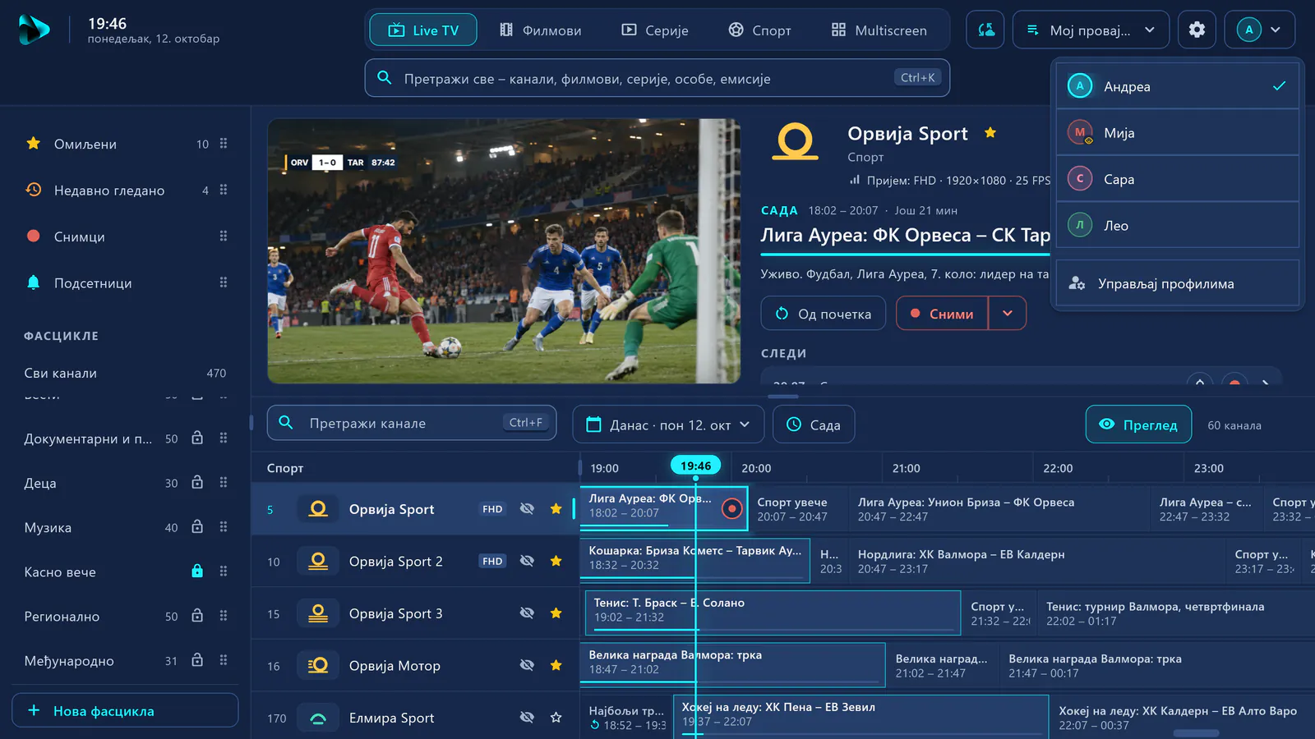This screenshot has height=739, width=1315.
Task: Toggle favorite star for Елмира Sport
Action: pyautogui.click(x=556, y=718)
